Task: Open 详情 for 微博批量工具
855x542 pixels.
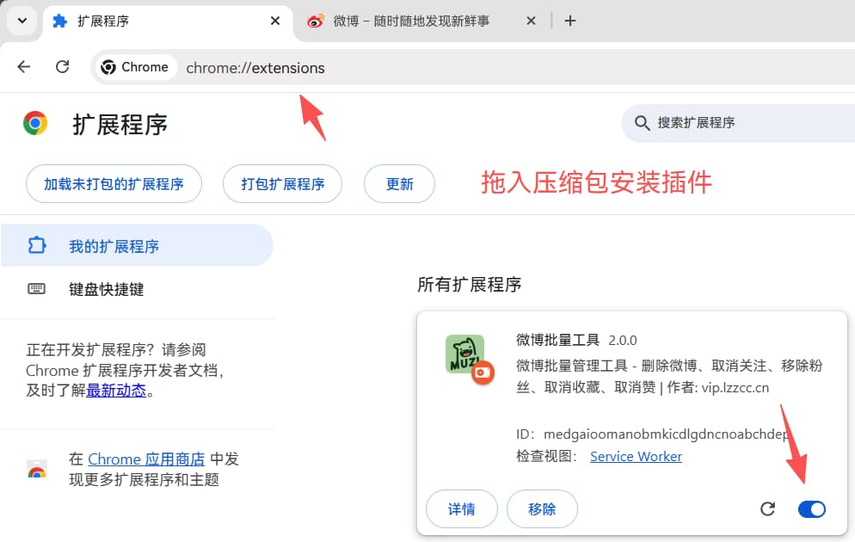Action: (x=461, y=508)
